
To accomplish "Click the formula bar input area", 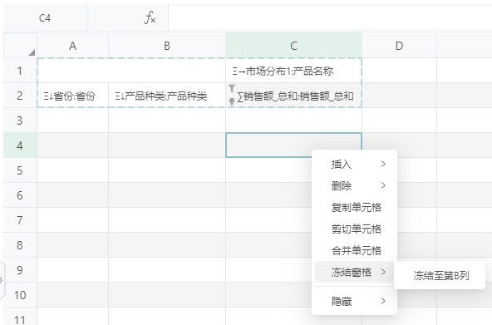I will point(330,17).
